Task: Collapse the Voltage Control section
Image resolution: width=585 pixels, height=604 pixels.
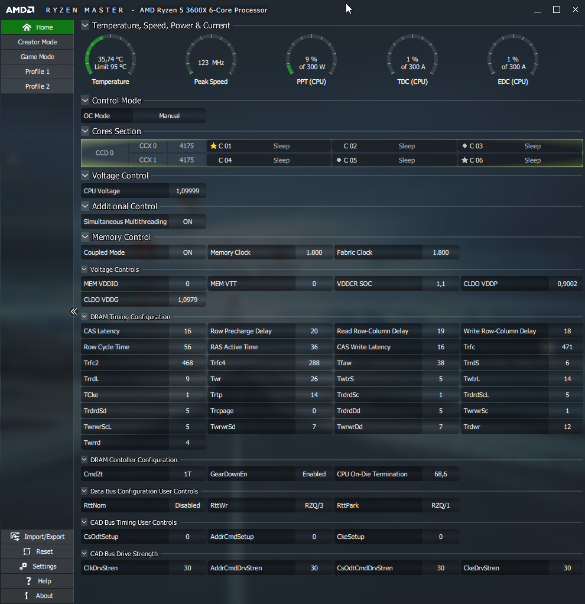Action: pyautogui.click(x=85, y=176)
